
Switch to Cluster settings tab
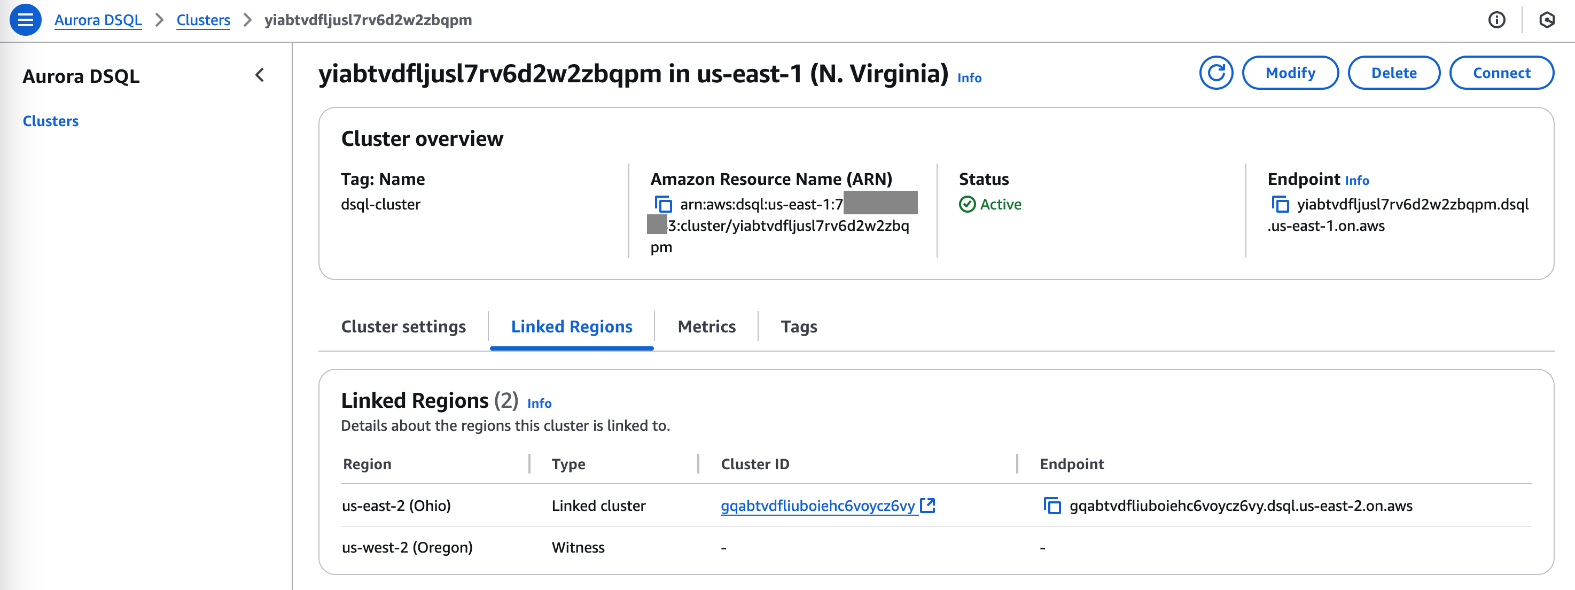(403, 327)
